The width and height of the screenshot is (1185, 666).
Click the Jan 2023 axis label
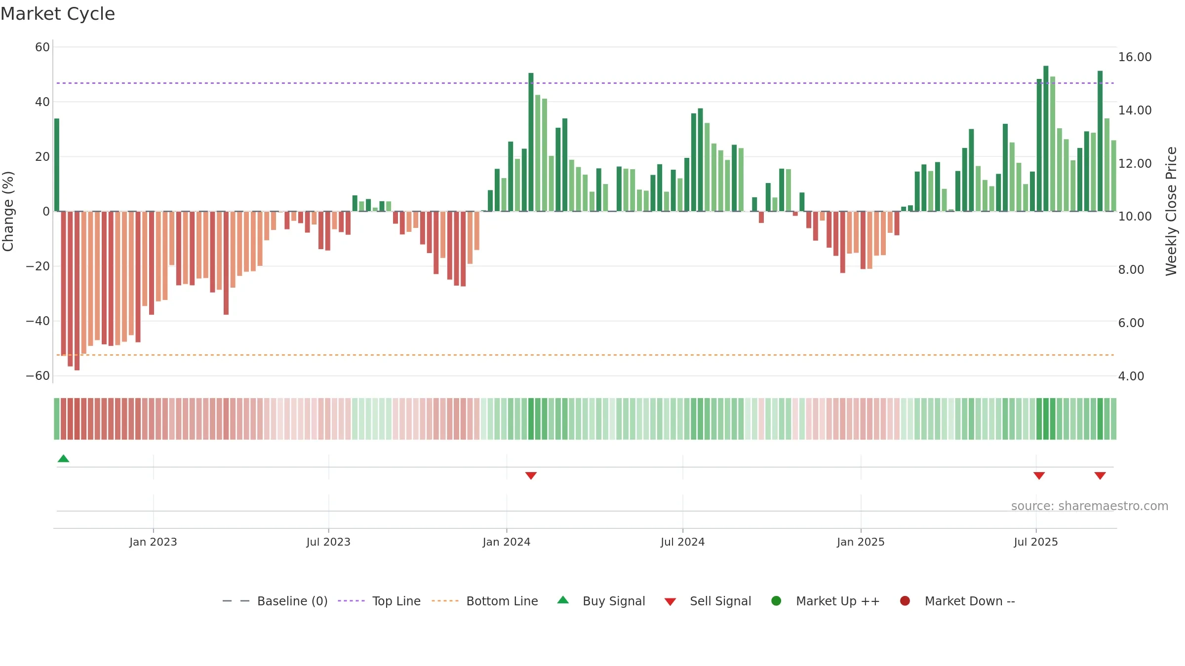pos(153,542)
